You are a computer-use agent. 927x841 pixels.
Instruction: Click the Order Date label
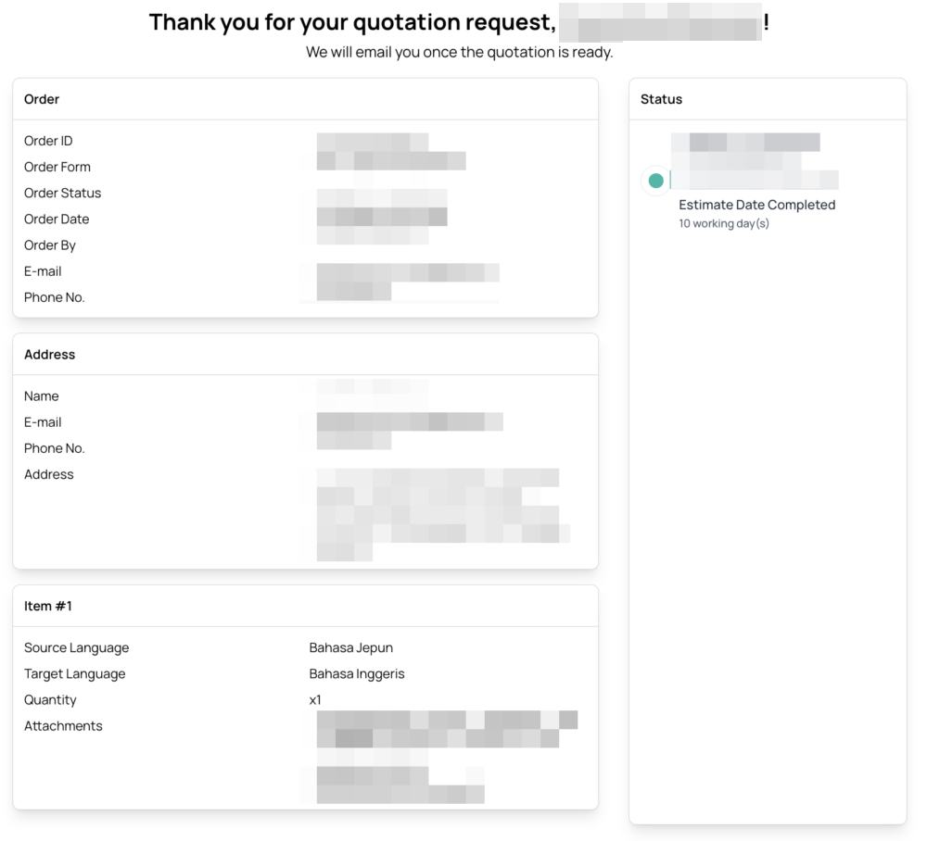(x=57, y=219)
